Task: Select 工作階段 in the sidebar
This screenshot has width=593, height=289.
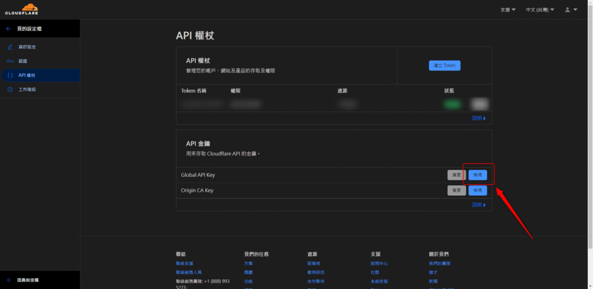Action: tap(27, 90)
